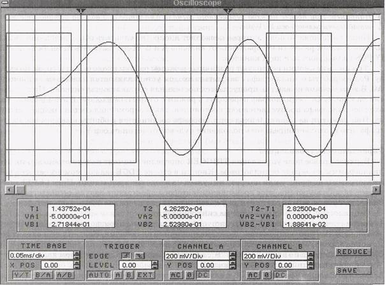Set trigger source to channel A

pyautogui.click(x=118, y=275)
